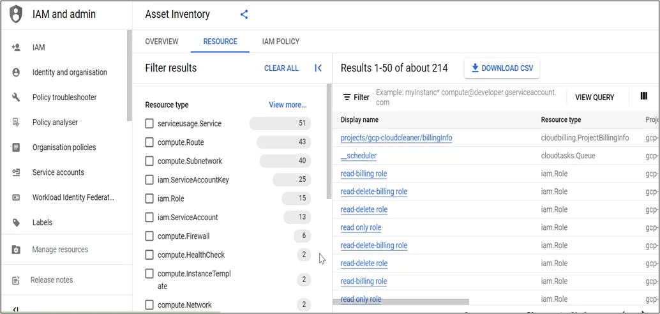The height and width of the screenshot is (314, 660).
Task: Collapse the Filter results panel
Action: tap(318, 68)
